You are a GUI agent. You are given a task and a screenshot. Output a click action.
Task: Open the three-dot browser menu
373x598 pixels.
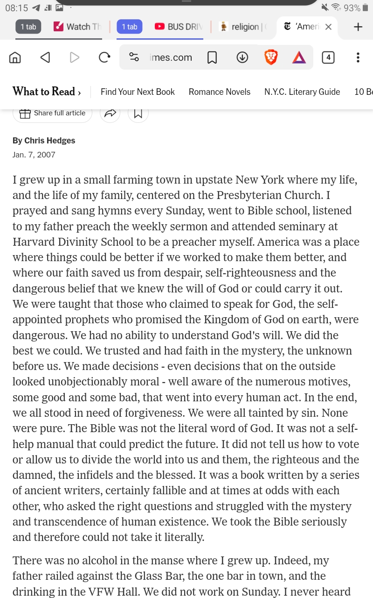click(358, 57)
